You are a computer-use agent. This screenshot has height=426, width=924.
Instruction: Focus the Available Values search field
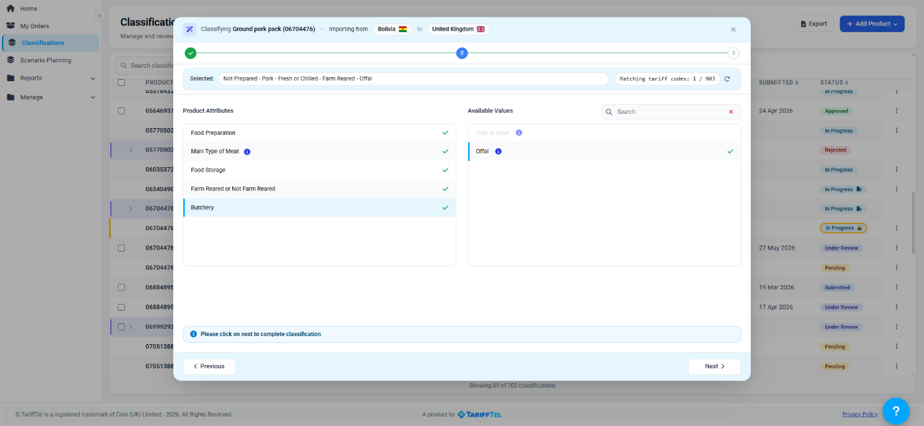coord(672,112)
